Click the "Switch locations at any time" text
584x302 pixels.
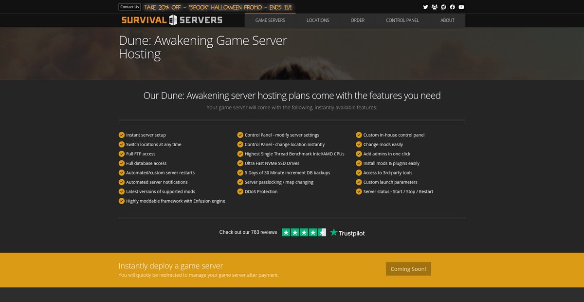154,145
